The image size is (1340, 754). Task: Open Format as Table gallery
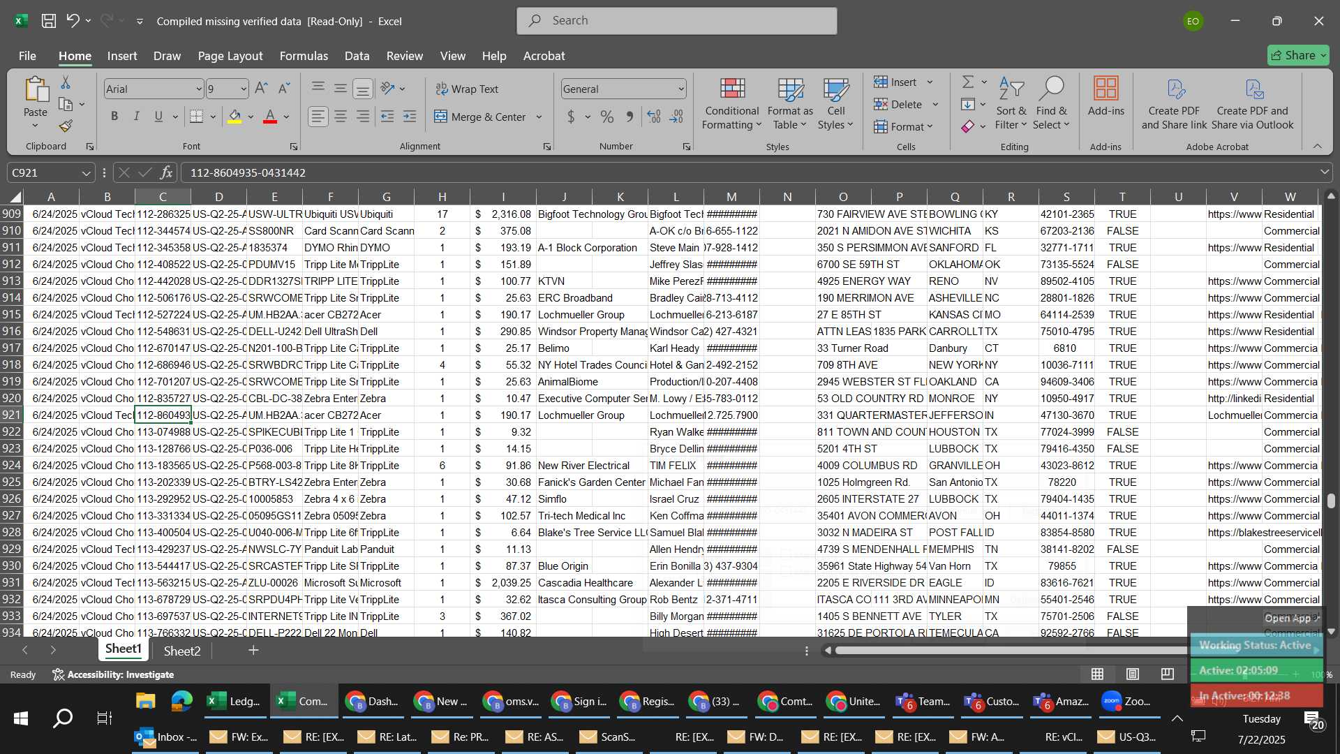(790, 103)
